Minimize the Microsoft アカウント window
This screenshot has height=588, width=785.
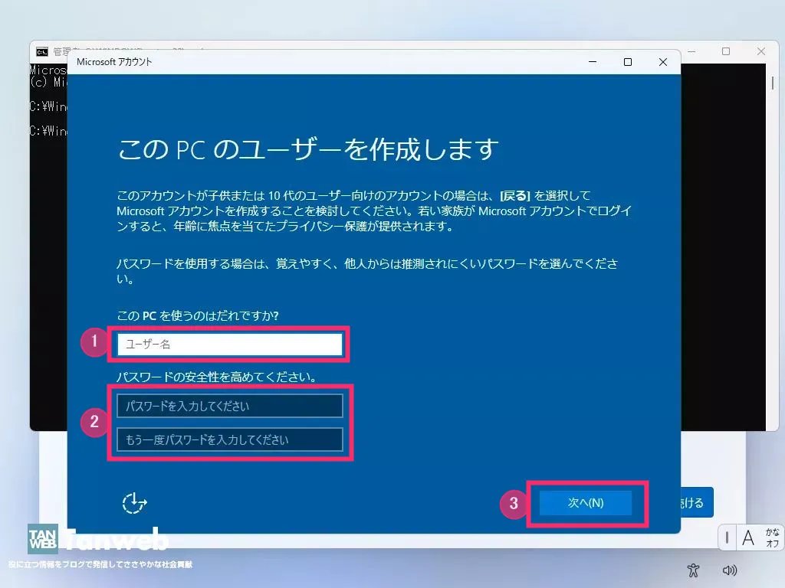593,62
